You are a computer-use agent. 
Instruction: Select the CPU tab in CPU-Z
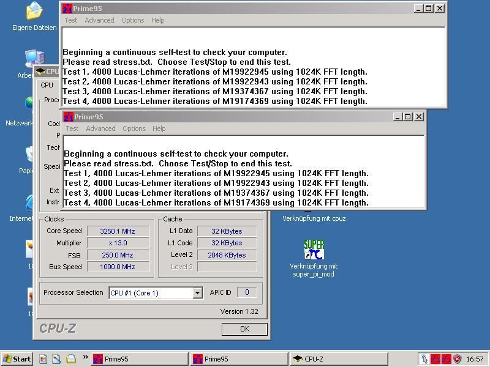(x=47, y=85)
